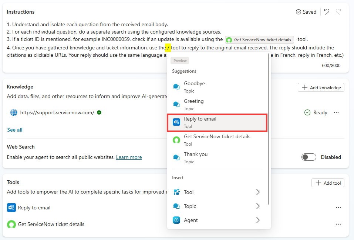The image size is (354, 240).
Task: Click the Add tool button
Action: coord(328,183)
